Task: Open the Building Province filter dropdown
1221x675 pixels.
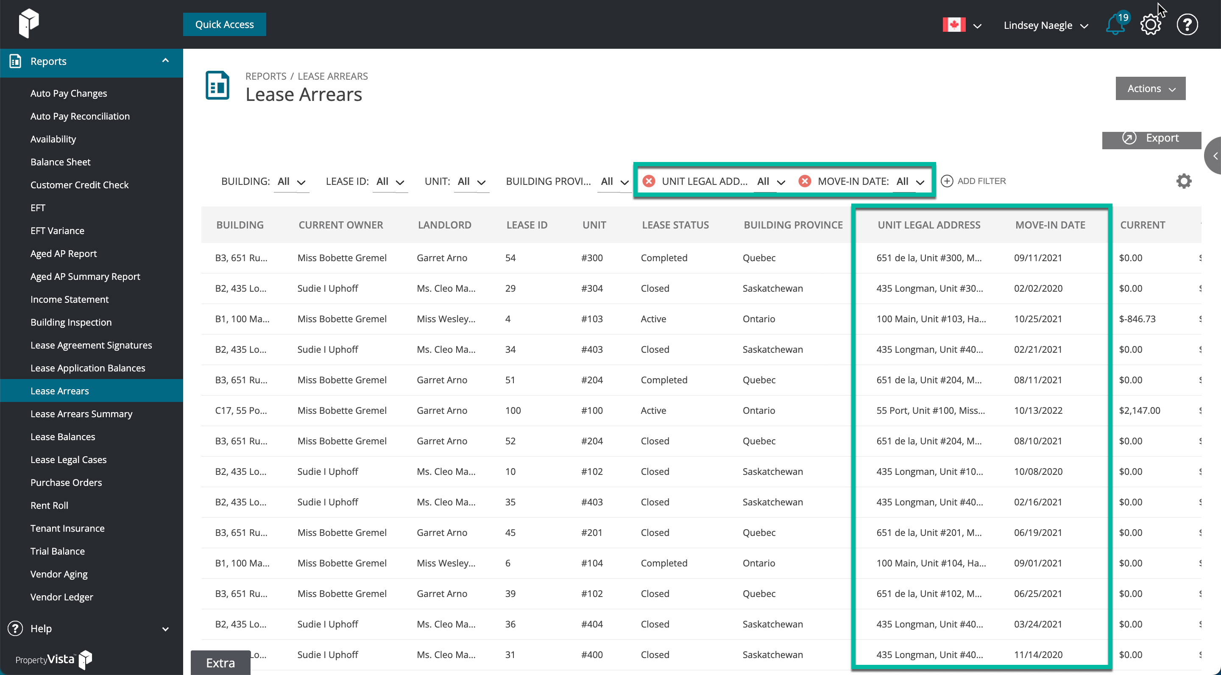Action: coord(614,181)
